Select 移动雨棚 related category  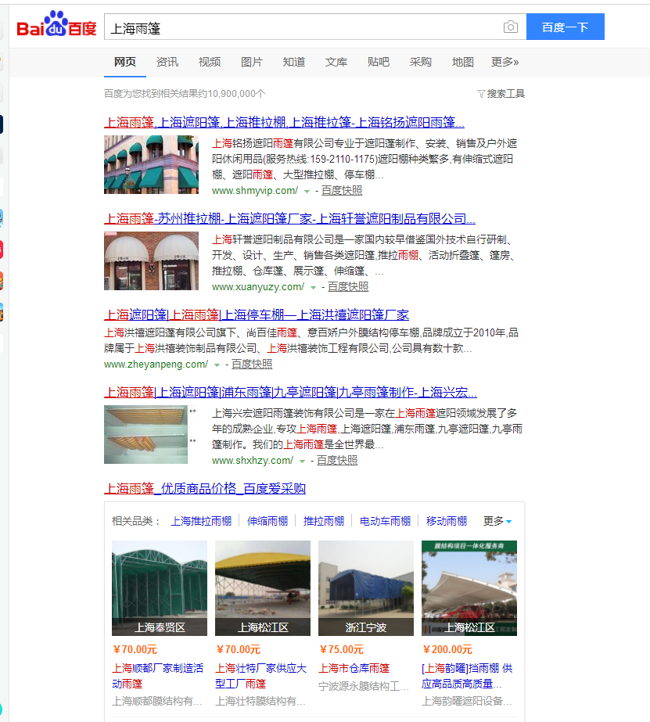447,521
